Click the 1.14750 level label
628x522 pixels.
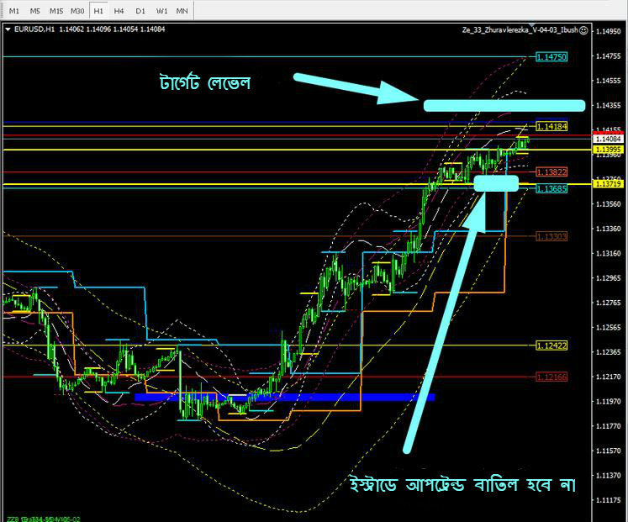551,57
